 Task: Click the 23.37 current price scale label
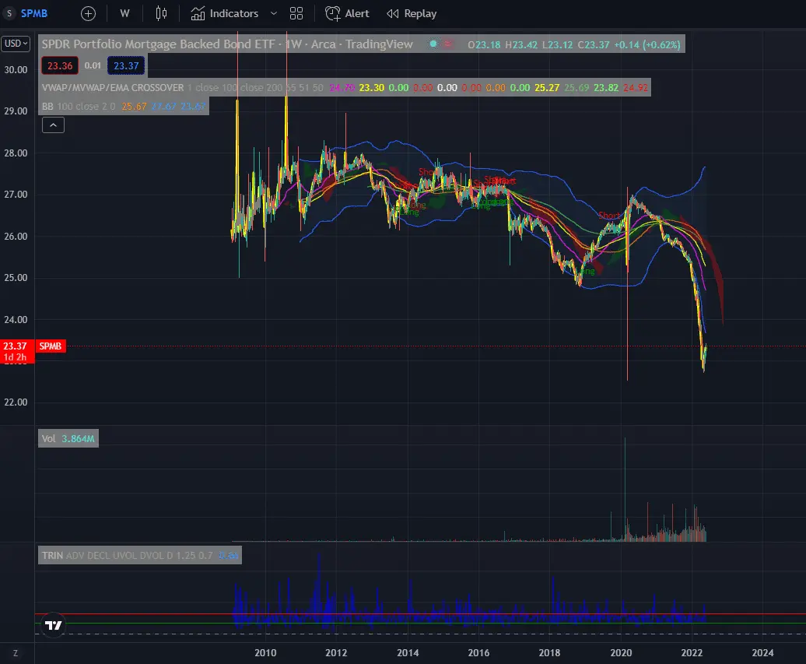point(17,351)
